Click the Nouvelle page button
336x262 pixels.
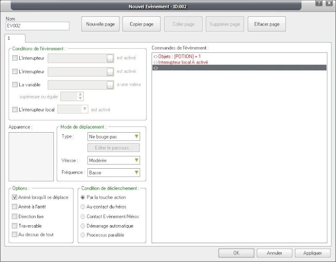100,24
